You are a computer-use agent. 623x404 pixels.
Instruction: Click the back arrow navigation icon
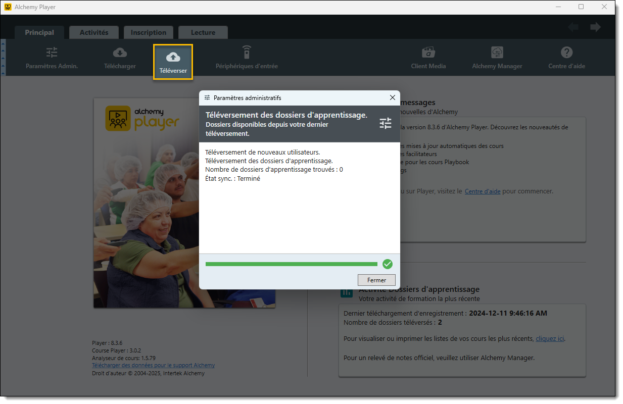pos(573,27)
